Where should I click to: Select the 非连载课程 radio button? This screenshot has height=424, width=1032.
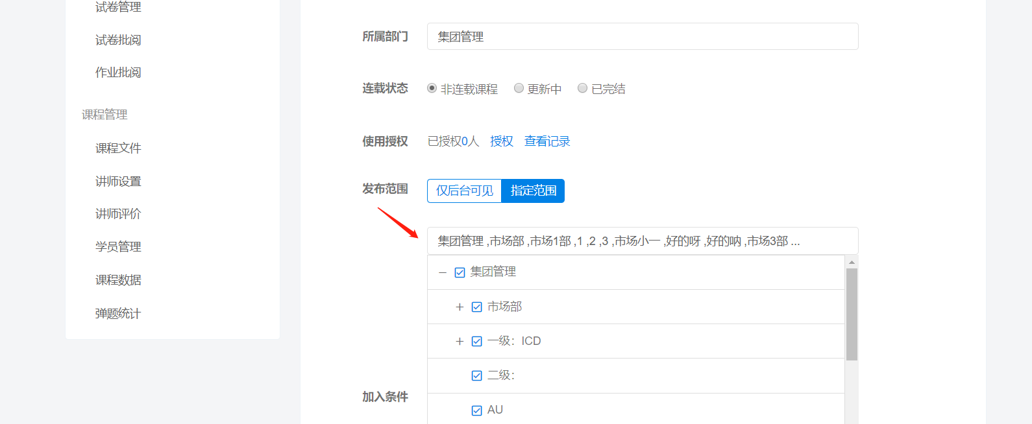coord(432,88)
